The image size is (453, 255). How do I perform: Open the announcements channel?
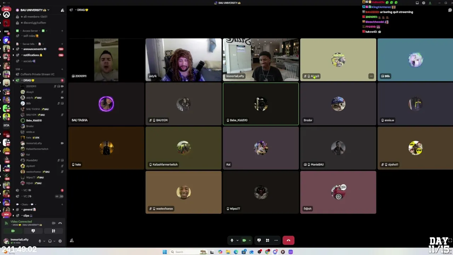[x=39, y=49]
